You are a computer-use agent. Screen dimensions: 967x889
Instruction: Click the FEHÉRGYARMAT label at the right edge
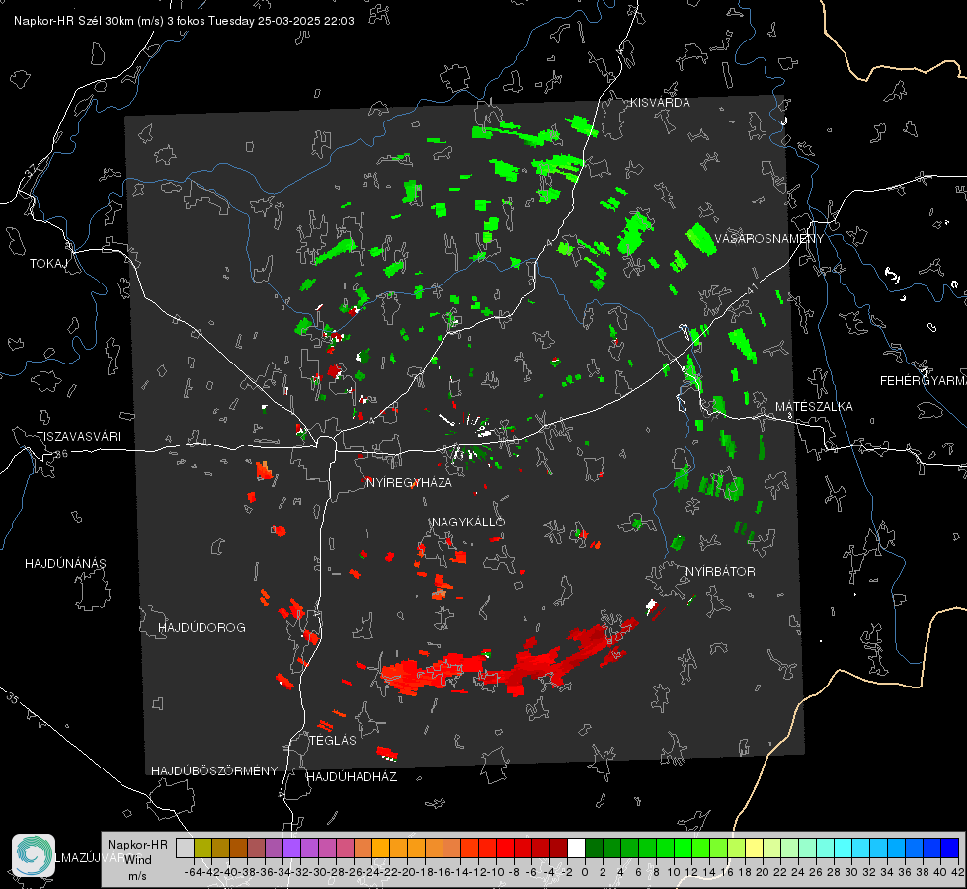923,381
